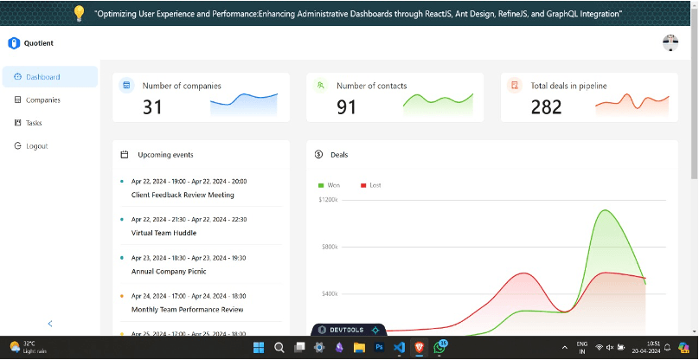Click the companies shop icon on card
699x360 pixels.
point(126,86)
